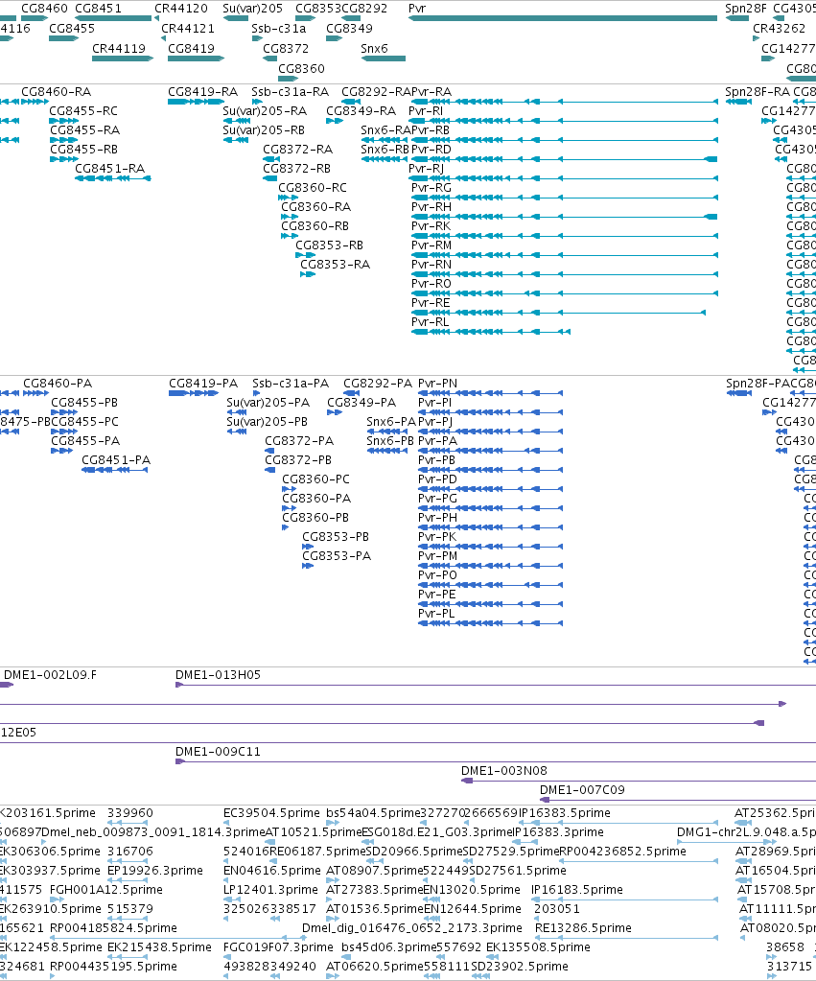Select protein CG8455-PC

[84, 422]
